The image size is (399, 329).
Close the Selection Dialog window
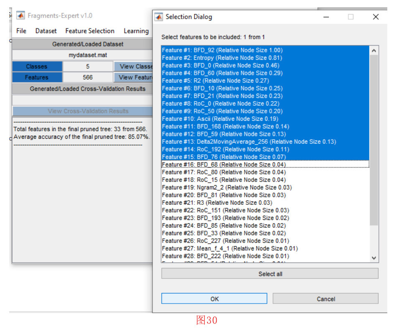tap(376, 17)
